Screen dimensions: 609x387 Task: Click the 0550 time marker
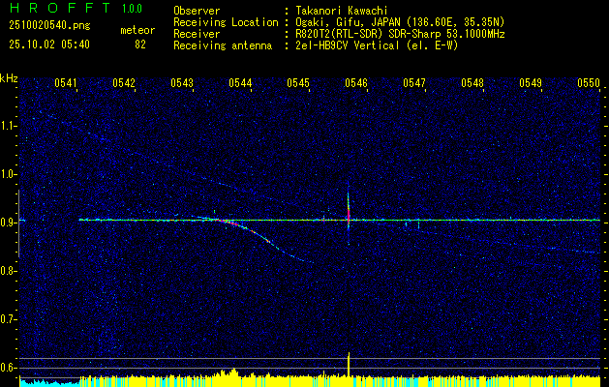(589, 82)
